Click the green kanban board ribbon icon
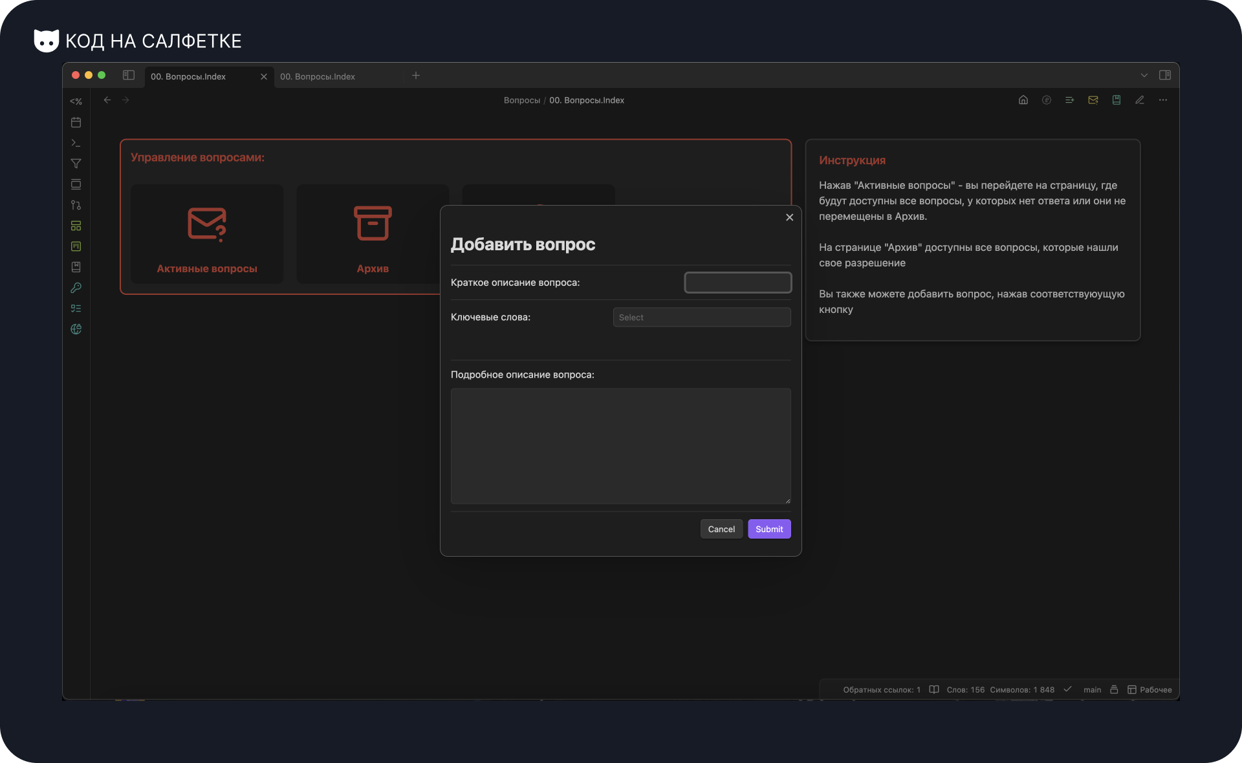Screen dimensions: 1242x763 [76, 246]
